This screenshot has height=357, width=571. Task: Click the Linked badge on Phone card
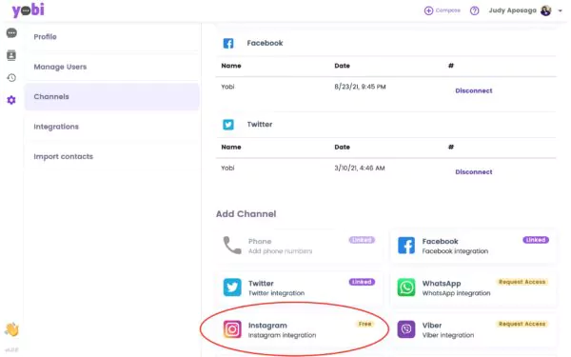click(362, 240)
